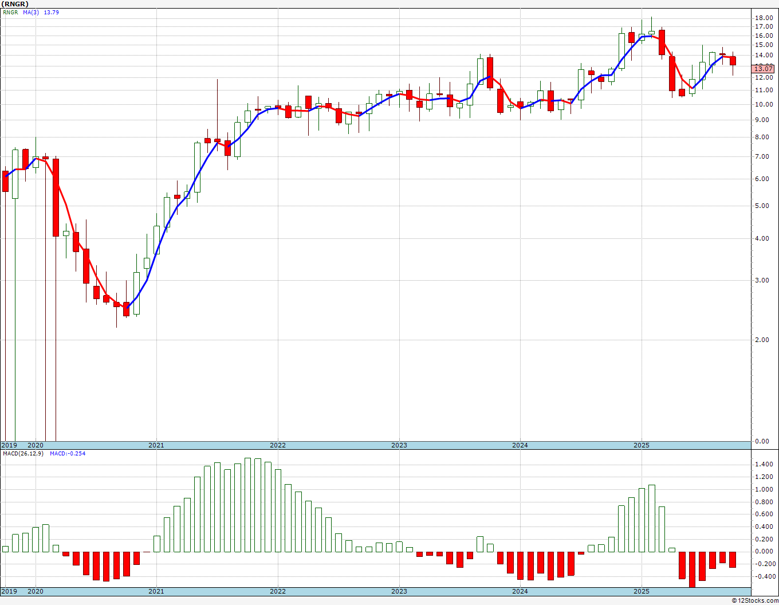
Task: Select 16.00 on the price axis
Action: (763, 36)
